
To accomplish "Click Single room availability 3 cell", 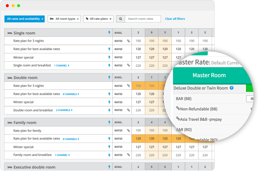I will click(165, 32).
